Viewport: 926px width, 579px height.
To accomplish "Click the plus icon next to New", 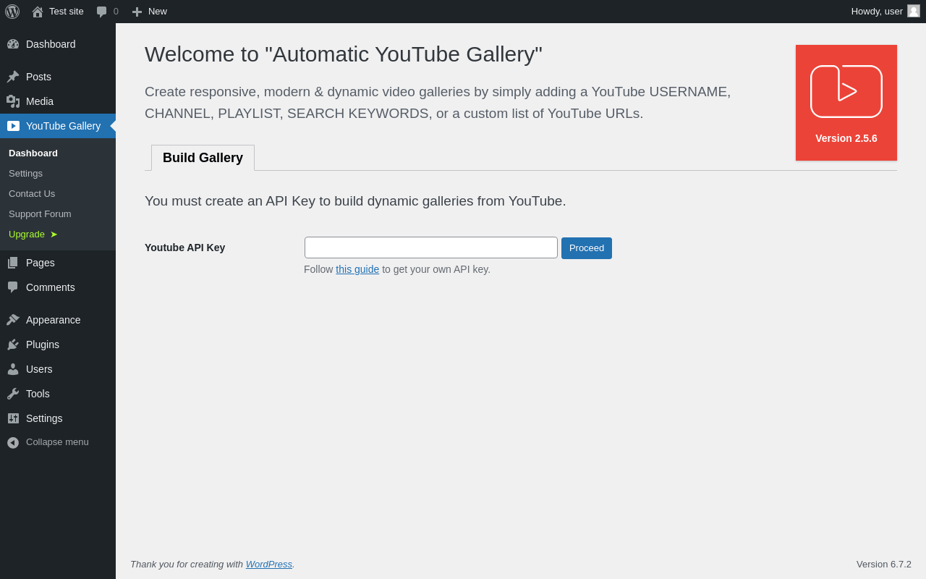I will pyautogui.click(x=137, y=12).
